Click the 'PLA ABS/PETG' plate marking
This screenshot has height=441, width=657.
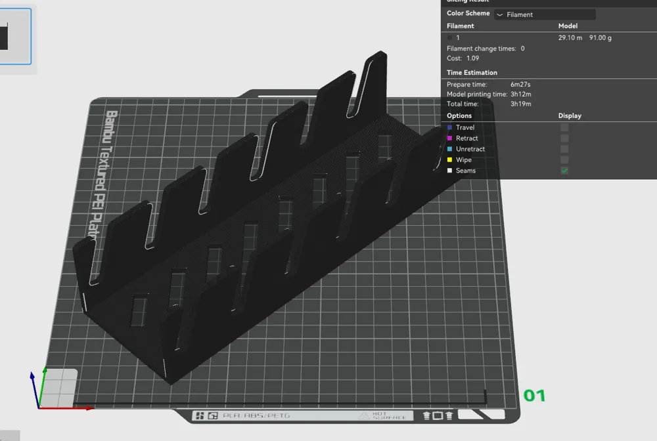256,415
